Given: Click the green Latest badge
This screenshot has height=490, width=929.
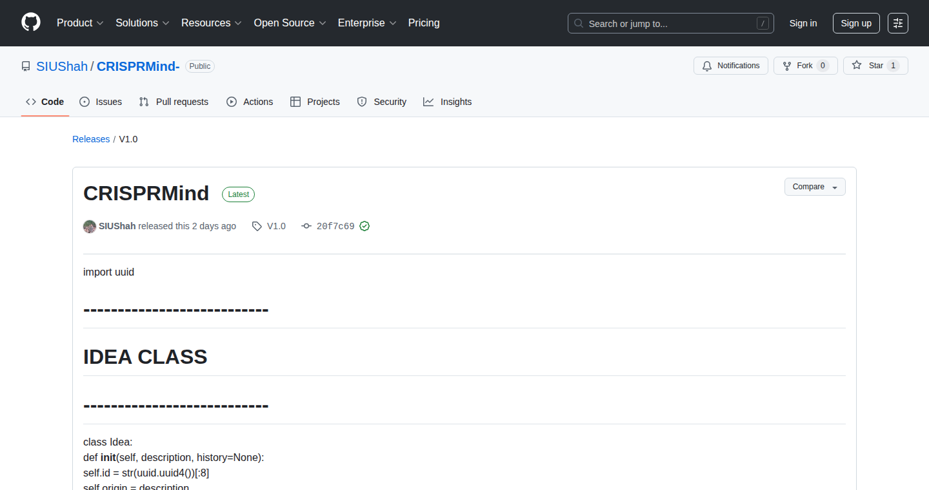Looking at the screenshot, I should 239,194.
